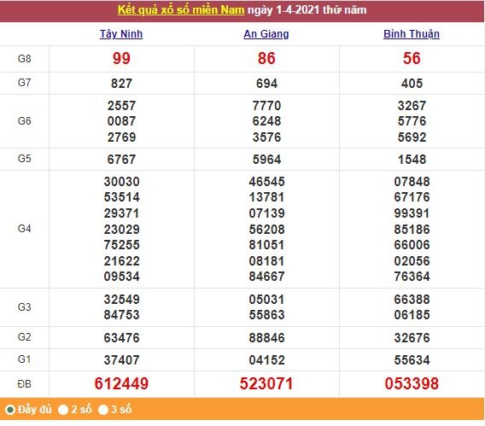The image size is (485, 426).
Task: Click the Tây Ninh G8 number 99
Action: tap(121, 58)
